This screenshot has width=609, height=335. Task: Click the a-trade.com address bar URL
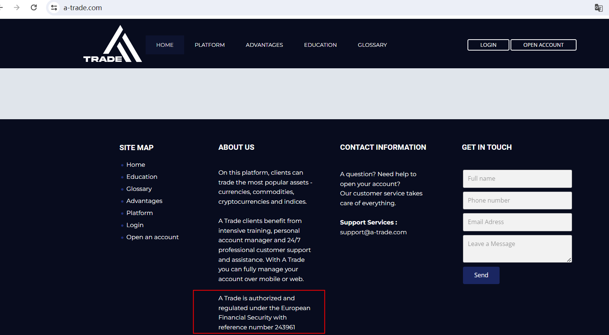tap(83, 8)
